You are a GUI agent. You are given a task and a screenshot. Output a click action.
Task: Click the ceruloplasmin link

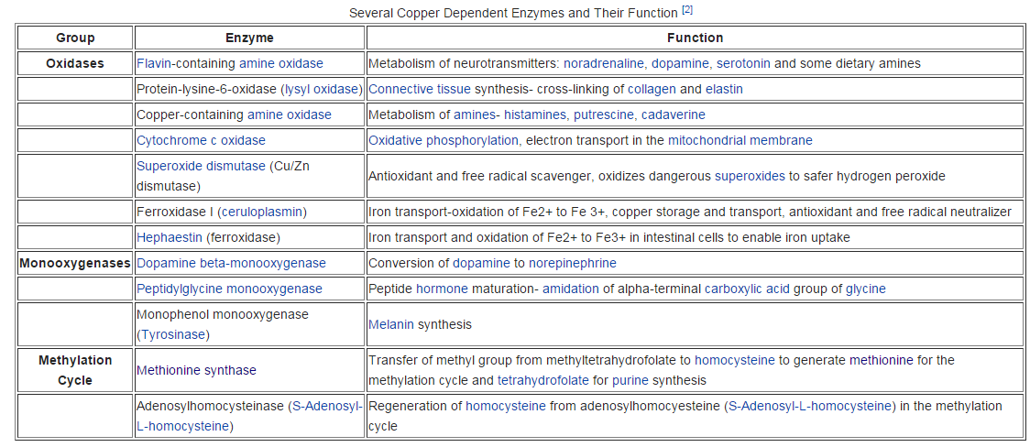[x=262, y=212]
